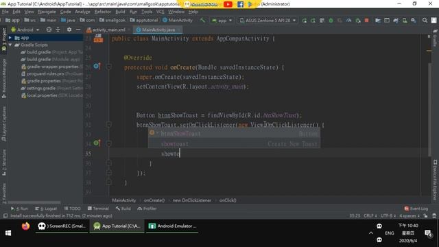Click the AVD Manager icon
The width and height of the screenshot is (439, 247).
click(405, 21)
